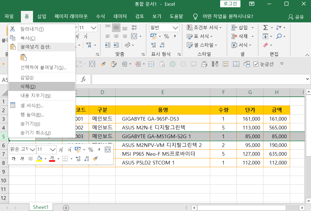Click mini toolbar merge and center icon
This screenshot has width=311, height=211.
click(108, 150)
